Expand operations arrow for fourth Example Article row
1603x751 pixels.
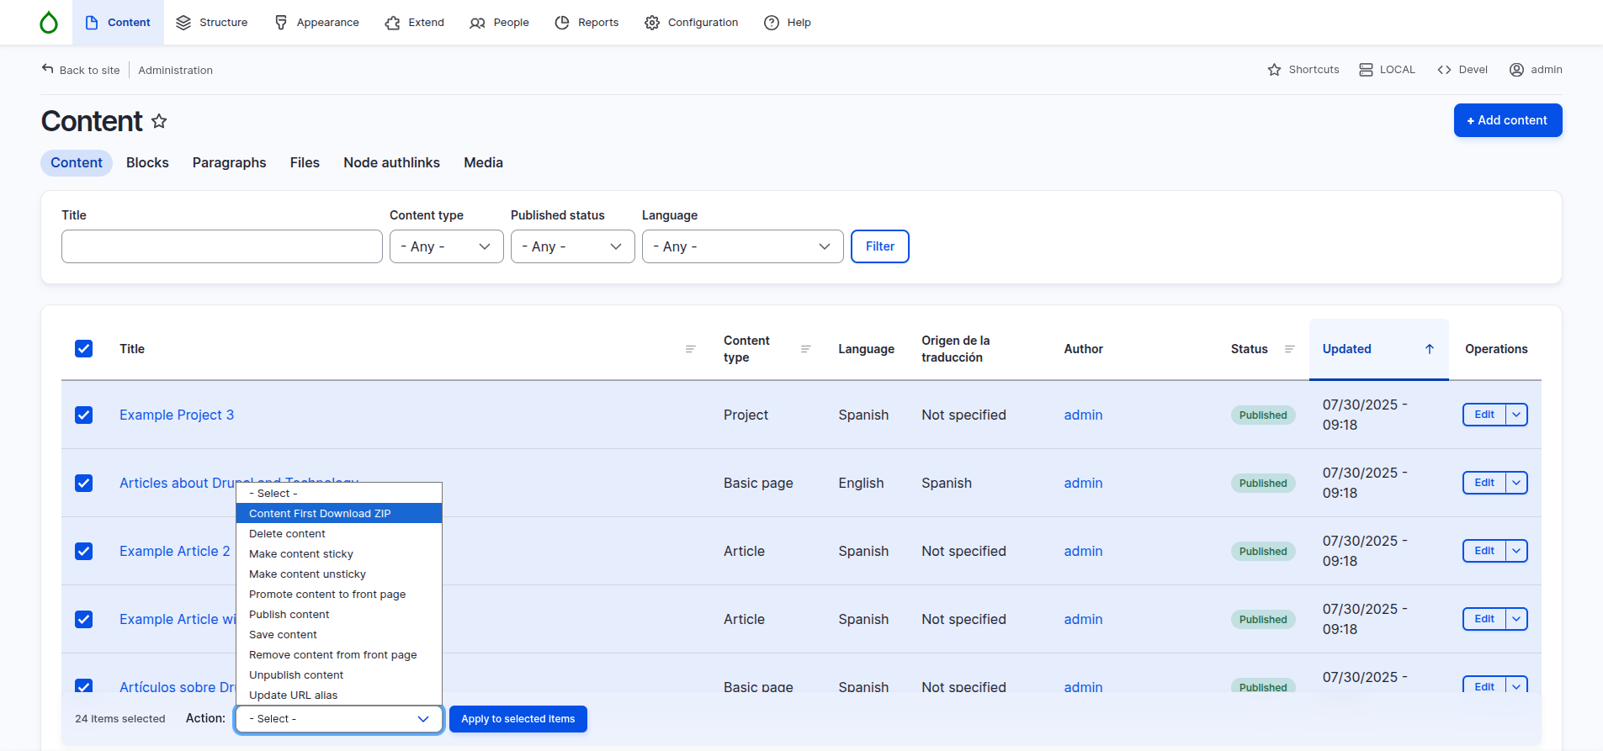1516,619
